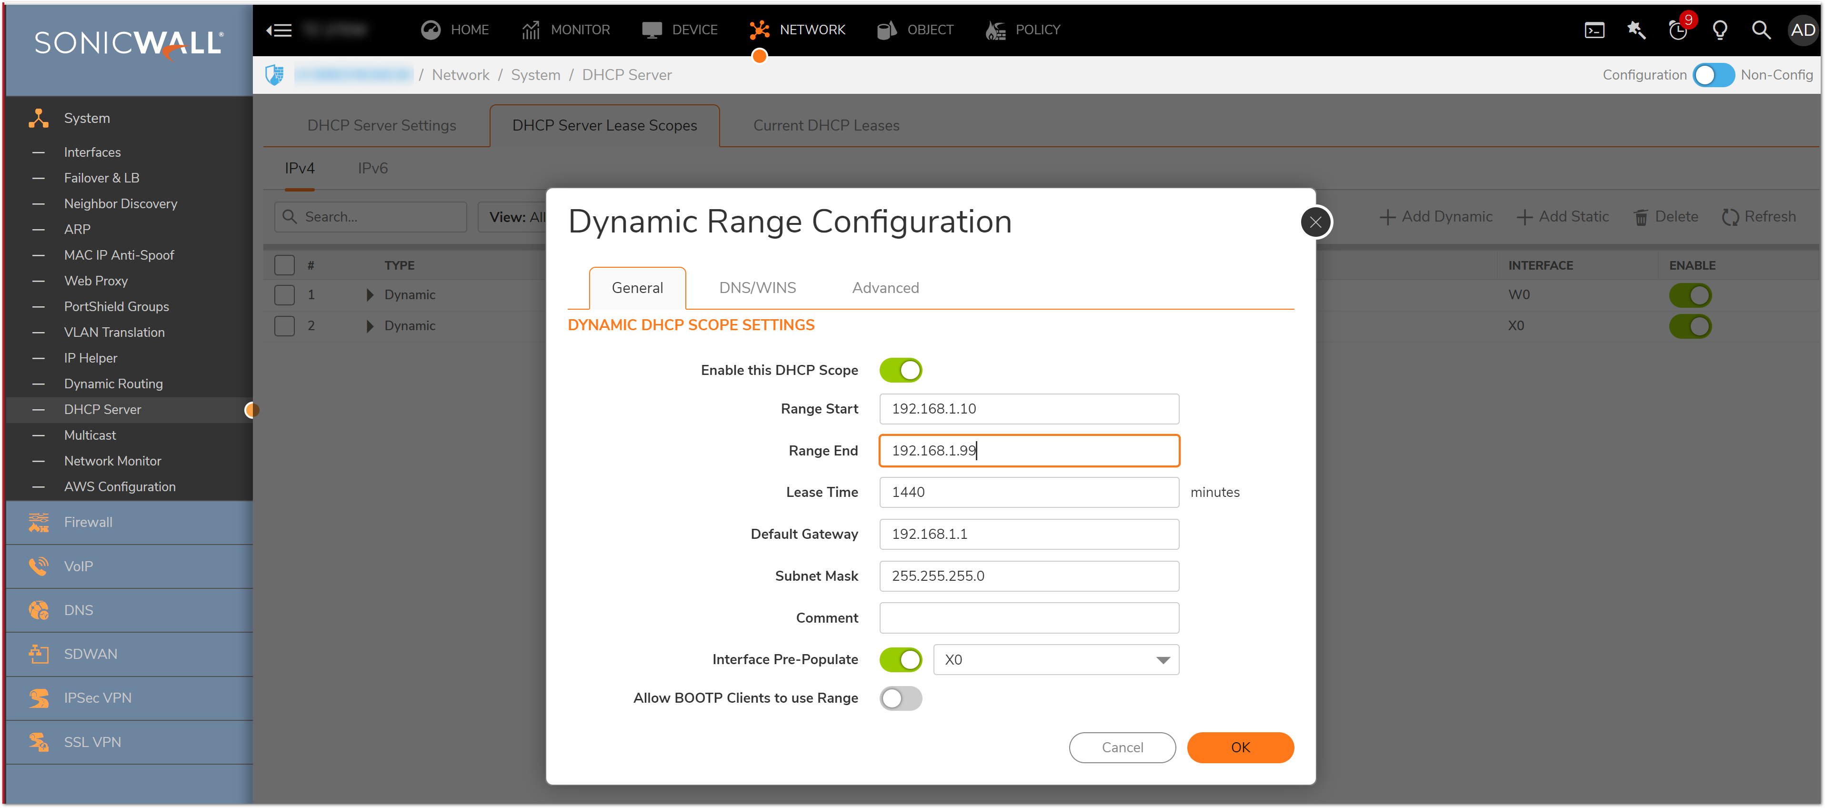Select the IPv6 sub-tab
The width and height of the screenshot is (1825, 808).
pyautogui.click(x=372, y=168)
